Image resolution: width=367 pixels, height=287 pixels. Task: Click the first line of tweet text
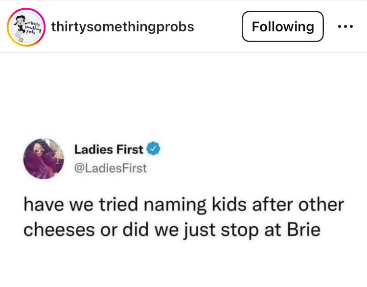pyautogui.click(x=184, y=204)
